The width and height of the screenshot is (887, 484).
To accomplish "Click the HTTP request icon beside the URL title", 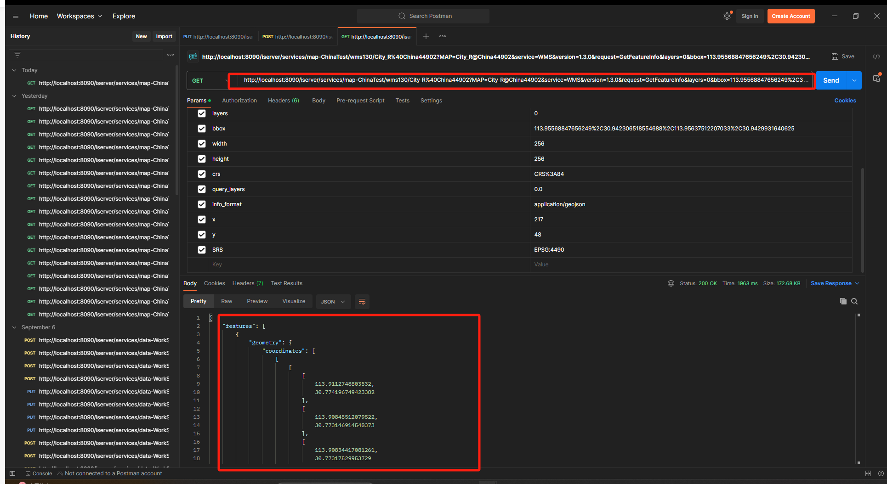I will 193,56.
